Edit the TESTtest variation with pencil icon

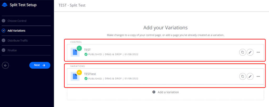[x=250, y=76]
